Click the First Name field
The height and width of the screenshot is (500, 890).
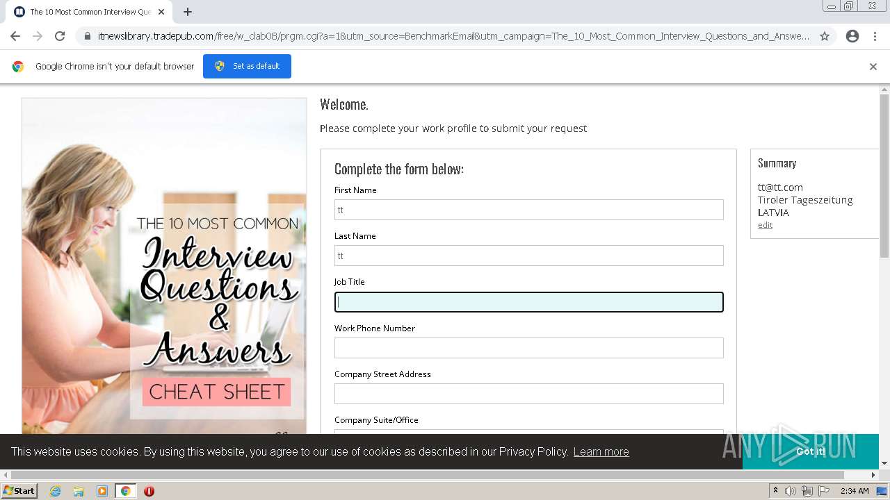[x=528, y=210]
